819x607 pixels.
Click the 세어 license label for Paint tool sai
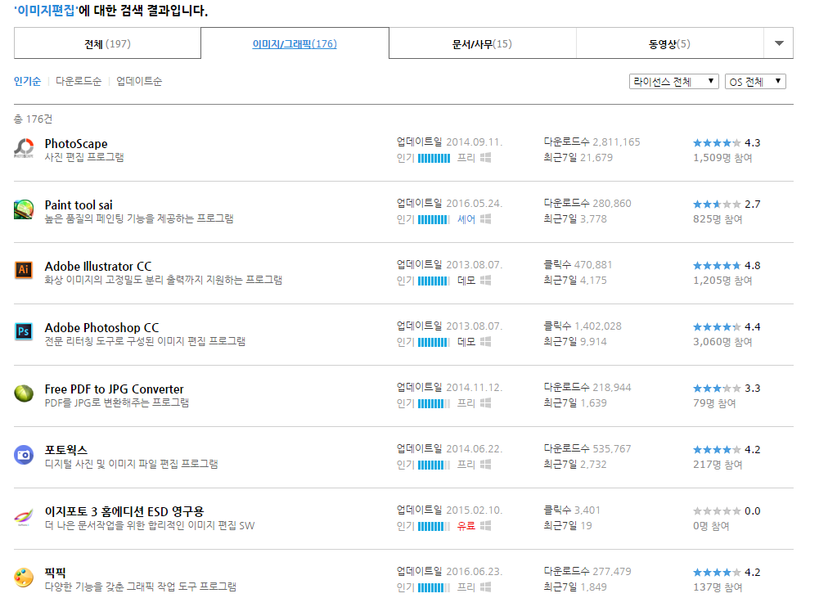click(466, 219)
